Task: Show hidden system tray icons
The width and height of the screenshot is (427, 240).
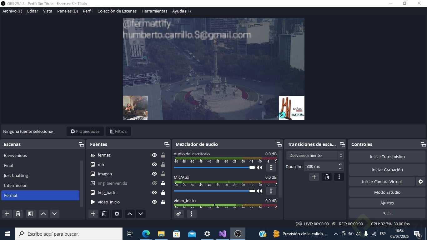Action: (x=336, y=234)
